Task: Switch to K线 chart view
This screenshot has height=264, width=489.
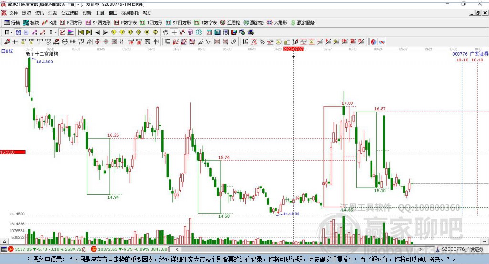Action: [49, 23]
